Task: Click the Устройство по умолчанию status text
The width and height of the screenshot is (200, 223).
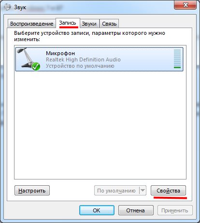Action: (80, 66)
